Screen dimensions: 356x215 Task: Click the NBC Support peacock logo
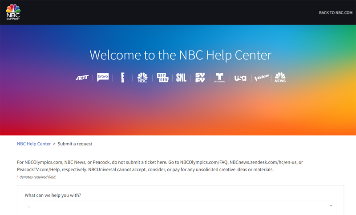(13, 12)
